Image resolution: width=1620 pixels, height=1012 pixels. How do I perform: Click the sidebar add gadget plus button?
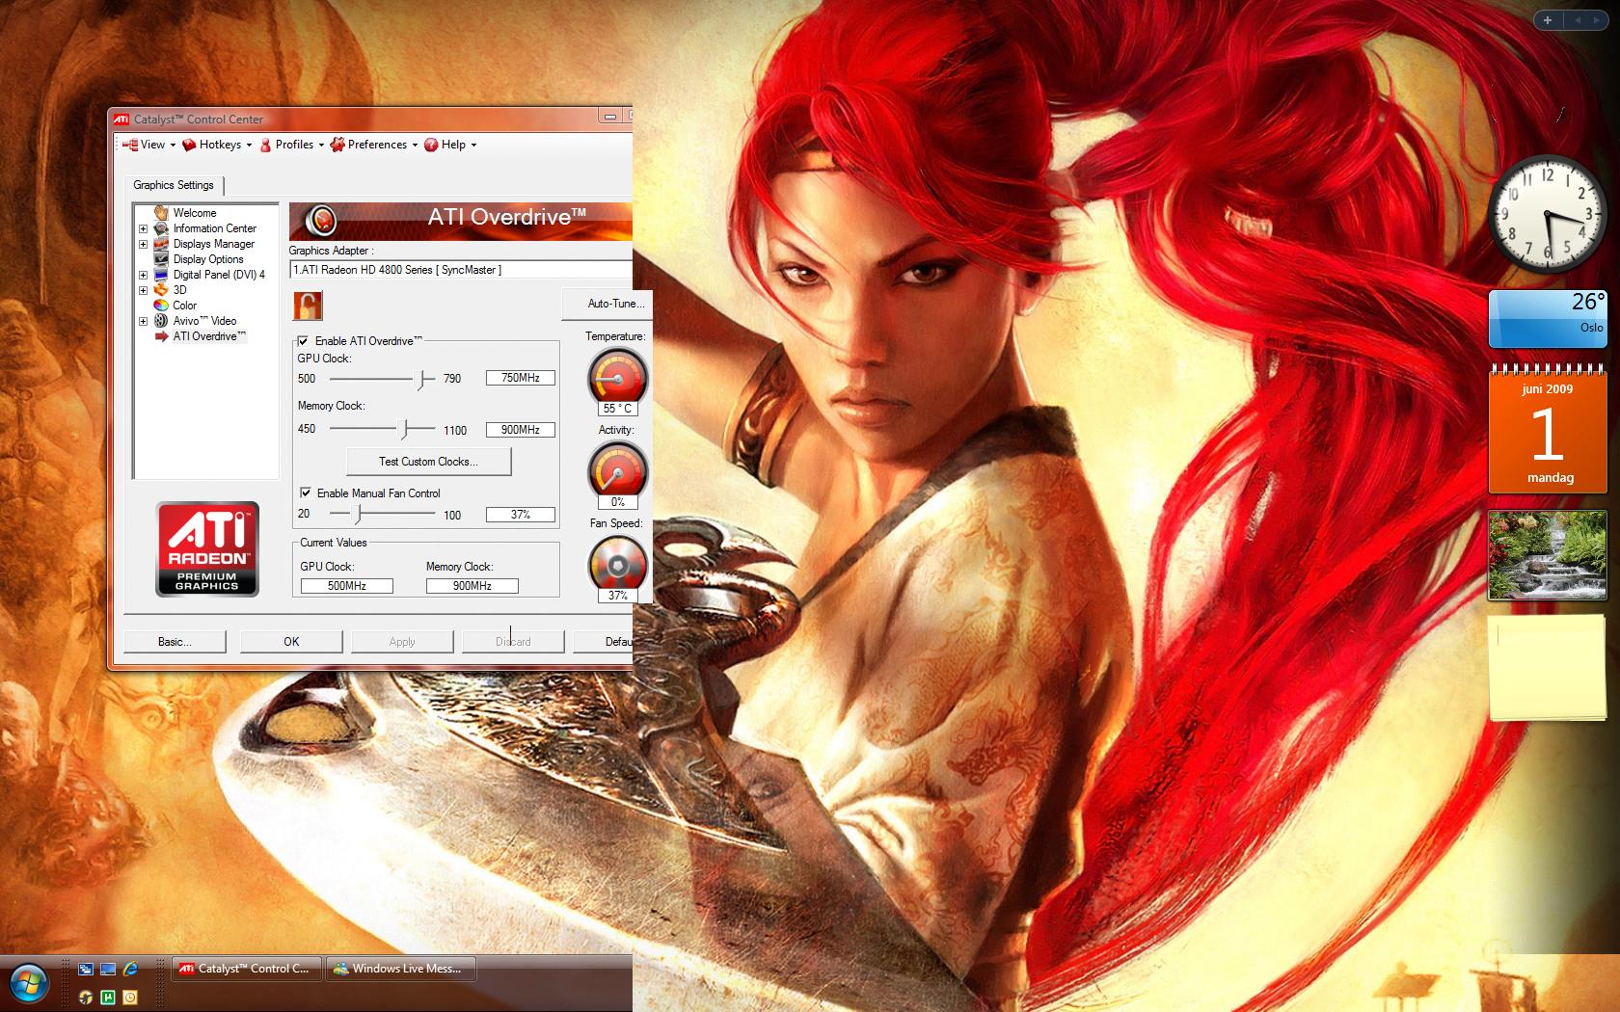click(1548, 19)
